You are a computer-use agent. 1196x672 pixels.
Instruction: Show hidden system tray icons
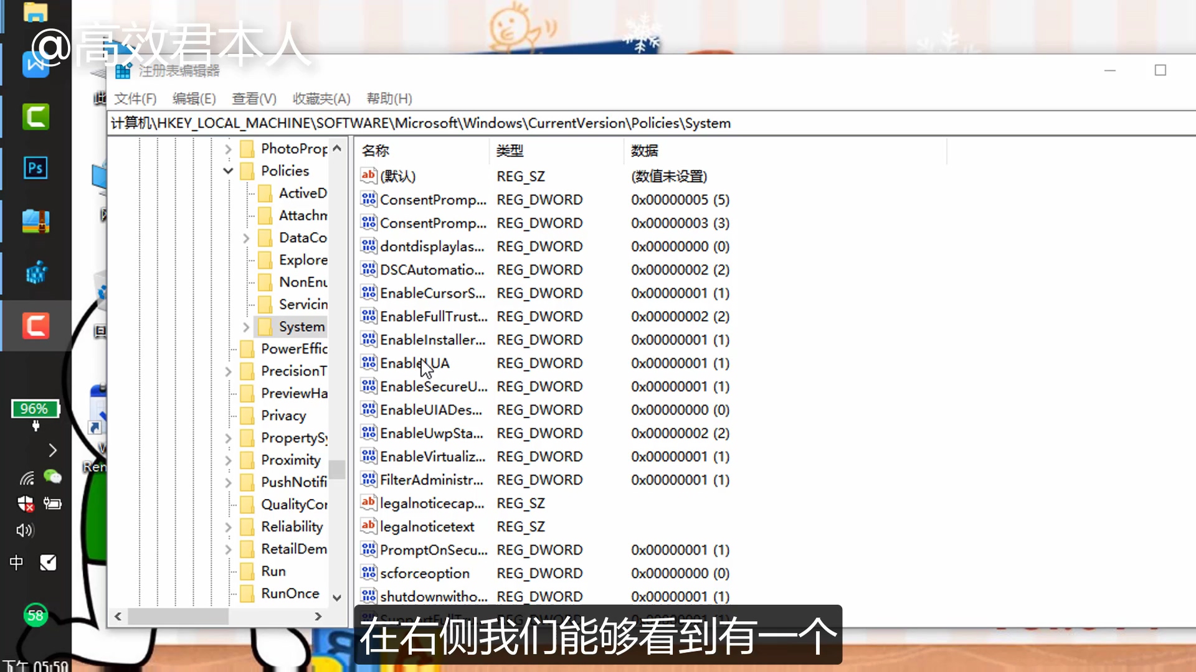(x=53, y=450)
